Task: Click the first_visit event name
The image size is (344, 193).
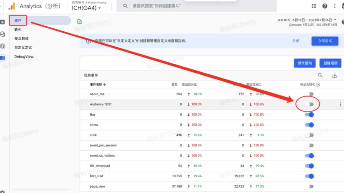Action: point(96,176)
